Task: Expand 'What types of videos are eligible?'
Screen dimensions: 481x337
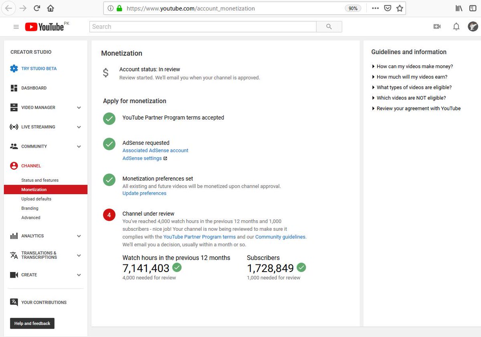Action: (412, 87)
